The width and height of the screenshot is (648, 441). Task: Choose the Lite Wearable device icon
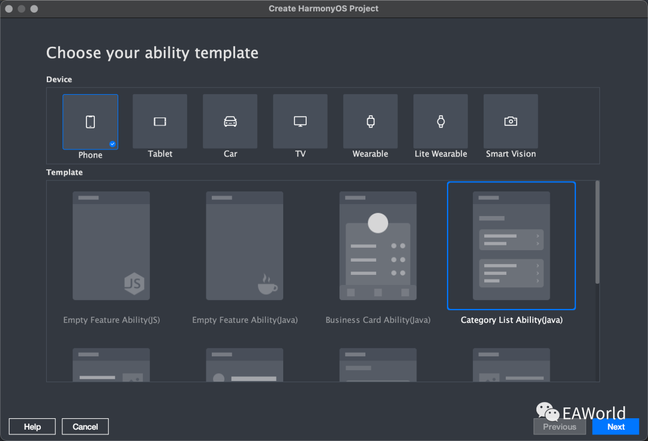point(441,122)
